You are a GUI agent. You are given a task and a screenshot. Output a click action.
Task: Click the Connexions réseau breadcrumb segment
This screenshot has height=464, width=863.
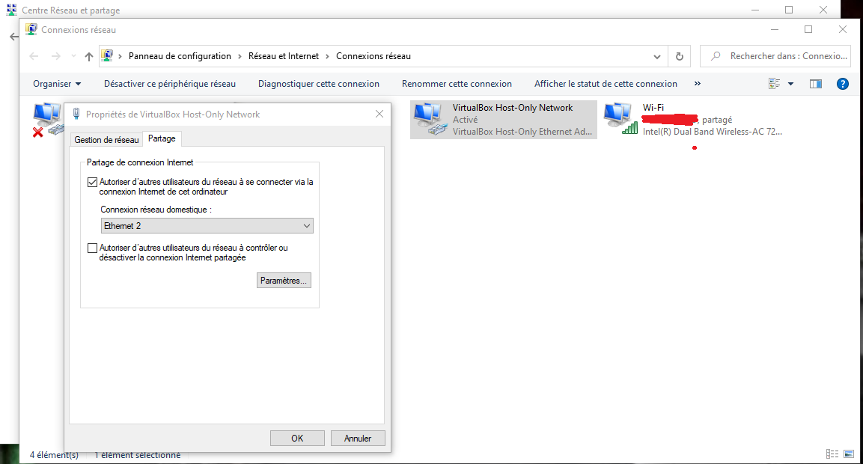(x=373, y=56)
